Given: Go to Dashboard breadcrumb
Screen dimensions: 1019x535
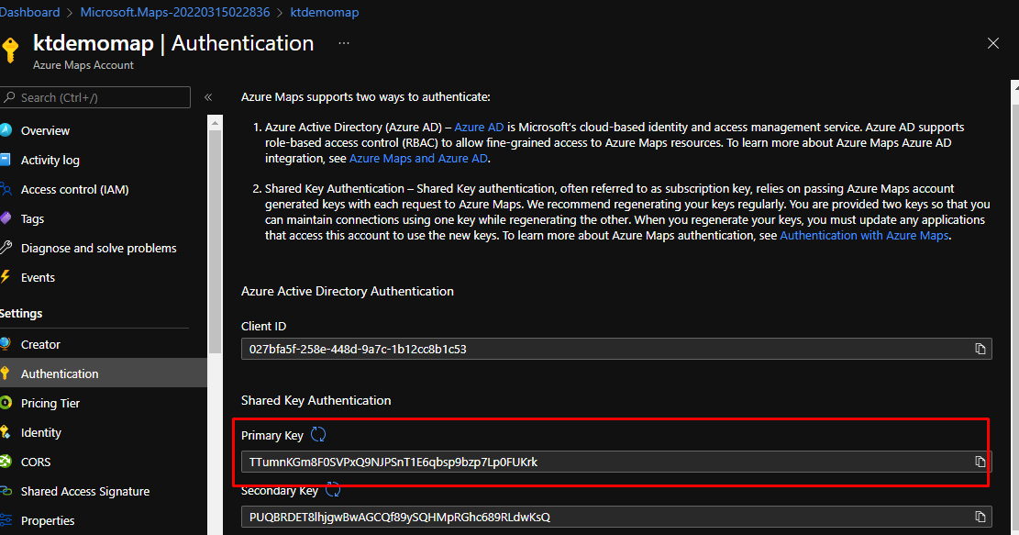Looking at the screenshot, I should pos(29,12).
